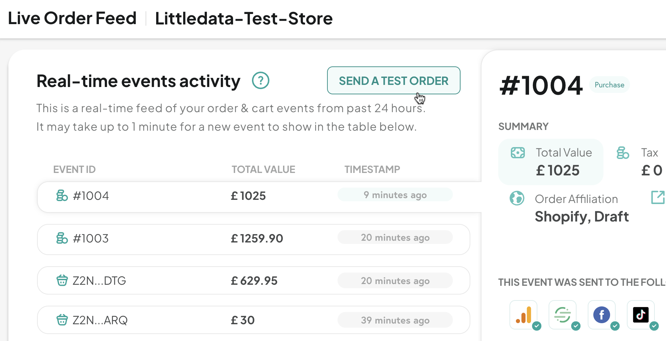
Task: Click the Live Order Feed title
Action: click(x=72, y=18)
